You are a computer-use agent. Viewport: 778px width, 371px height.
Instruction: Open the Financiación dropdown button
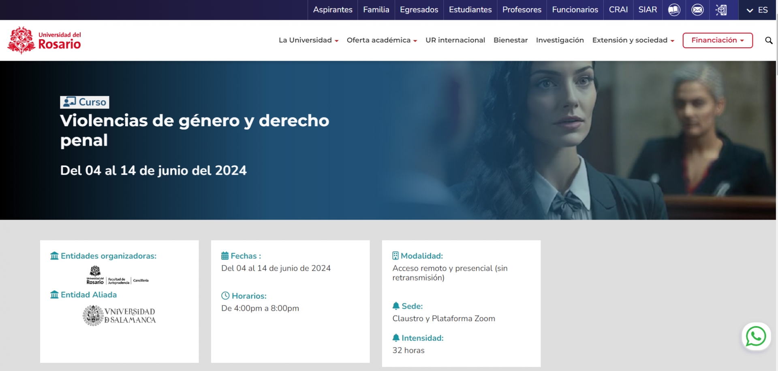pyautogui.click(x=717, y=40)
